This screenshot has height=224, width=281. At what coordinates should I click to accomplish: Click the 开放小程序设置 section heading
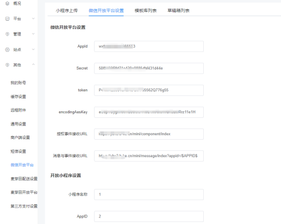[66, 175]
